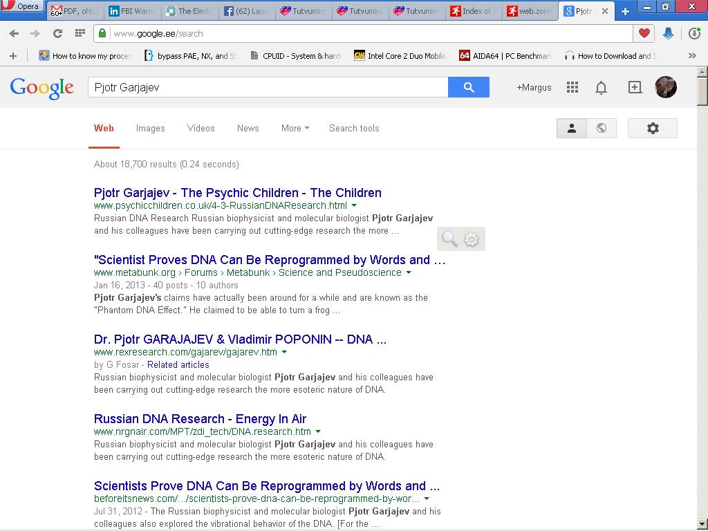Select the Web search tab
The height and width of the screenshot is (531, 708).
click(x=104, y=128)
